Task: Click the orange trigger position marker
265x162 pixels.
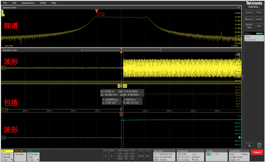Action: point(121,51)
